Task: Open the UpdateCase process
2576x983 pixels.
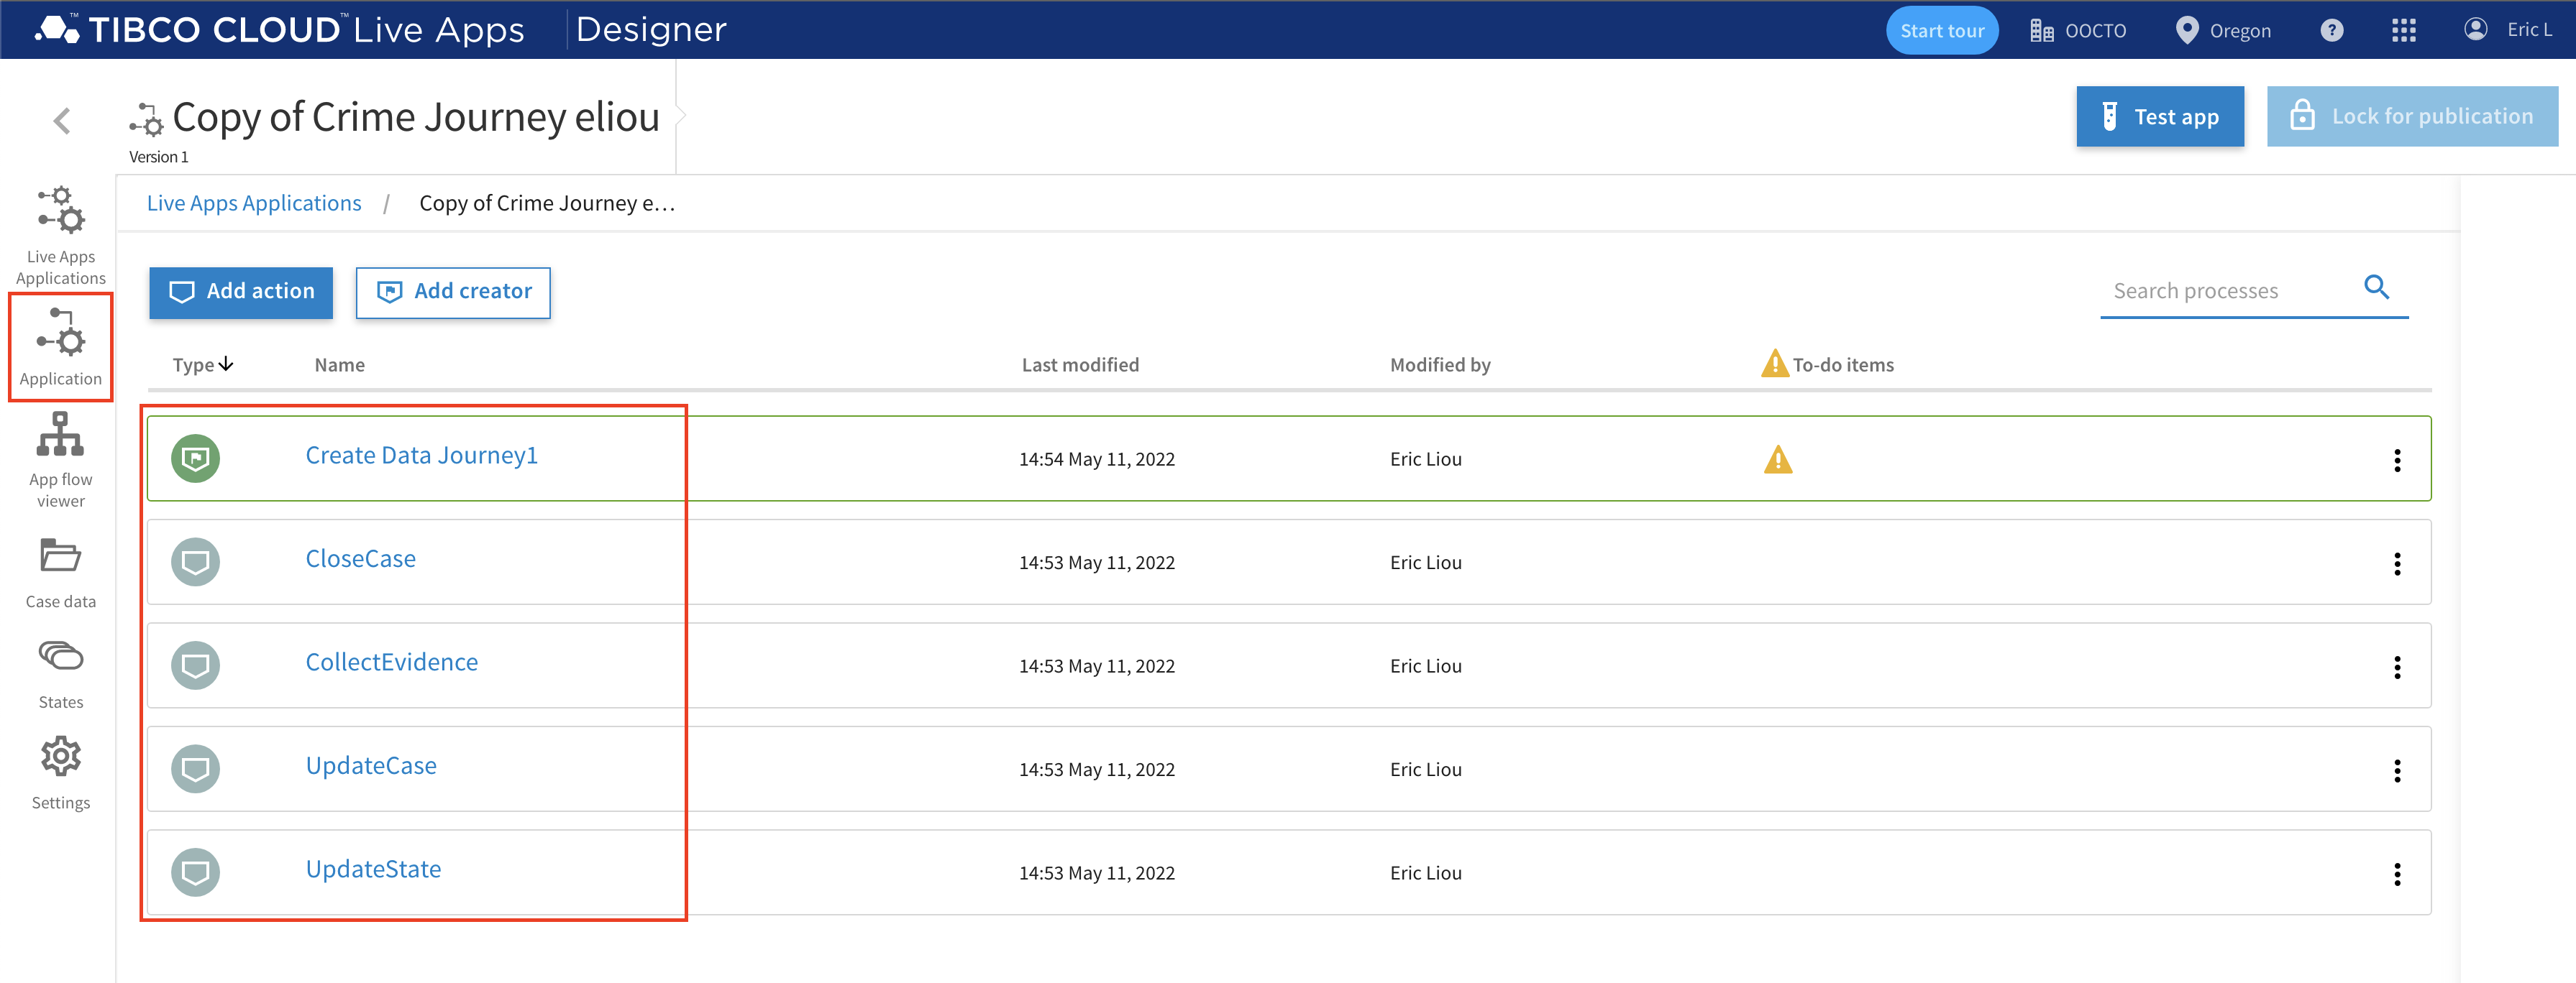Action: pyautogui.click(x=371, y=766)
